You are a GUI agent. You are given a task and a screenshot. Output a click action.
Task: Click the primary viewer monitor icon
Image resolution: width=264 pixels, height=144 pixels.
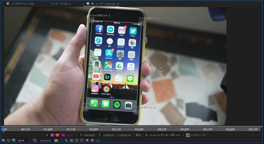[x=9, y=140]
